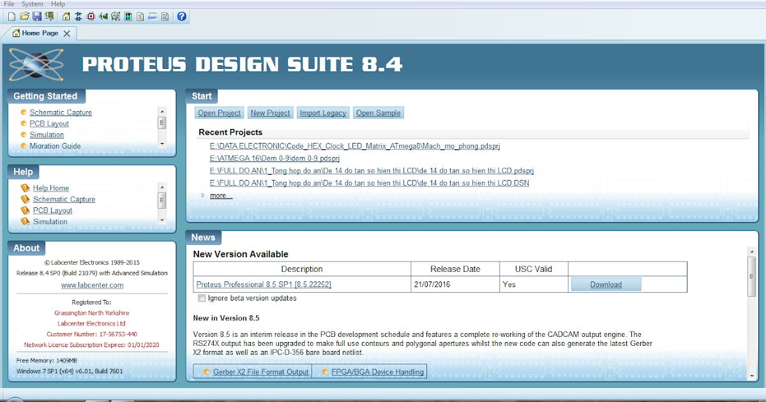Click the New Project button

[271, 113]
